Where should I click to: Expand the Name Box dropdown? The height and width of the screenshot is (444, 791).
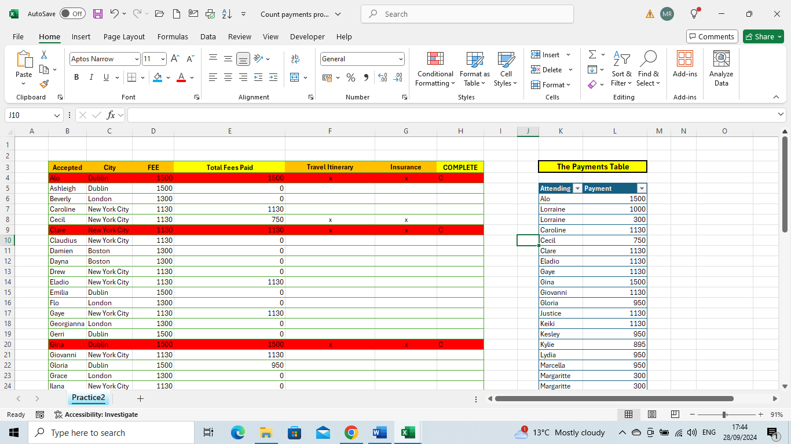[57, 116]
